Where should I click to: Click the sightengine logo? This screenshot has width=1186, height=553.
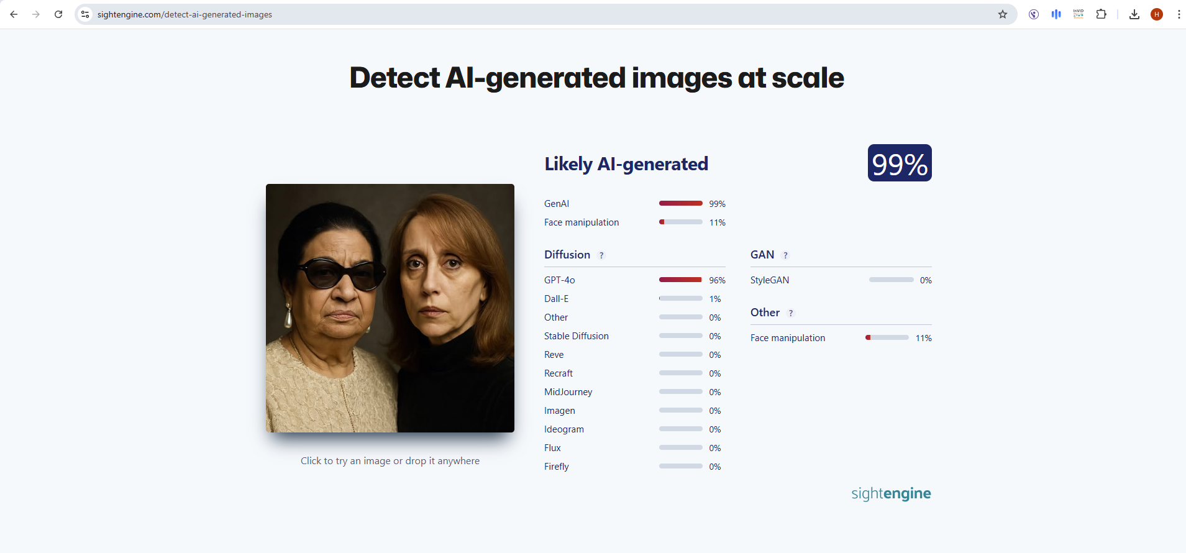(x=890, y=493)
